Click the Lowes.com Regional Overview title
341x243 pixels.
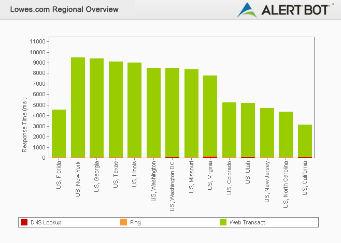pos(64,9)
